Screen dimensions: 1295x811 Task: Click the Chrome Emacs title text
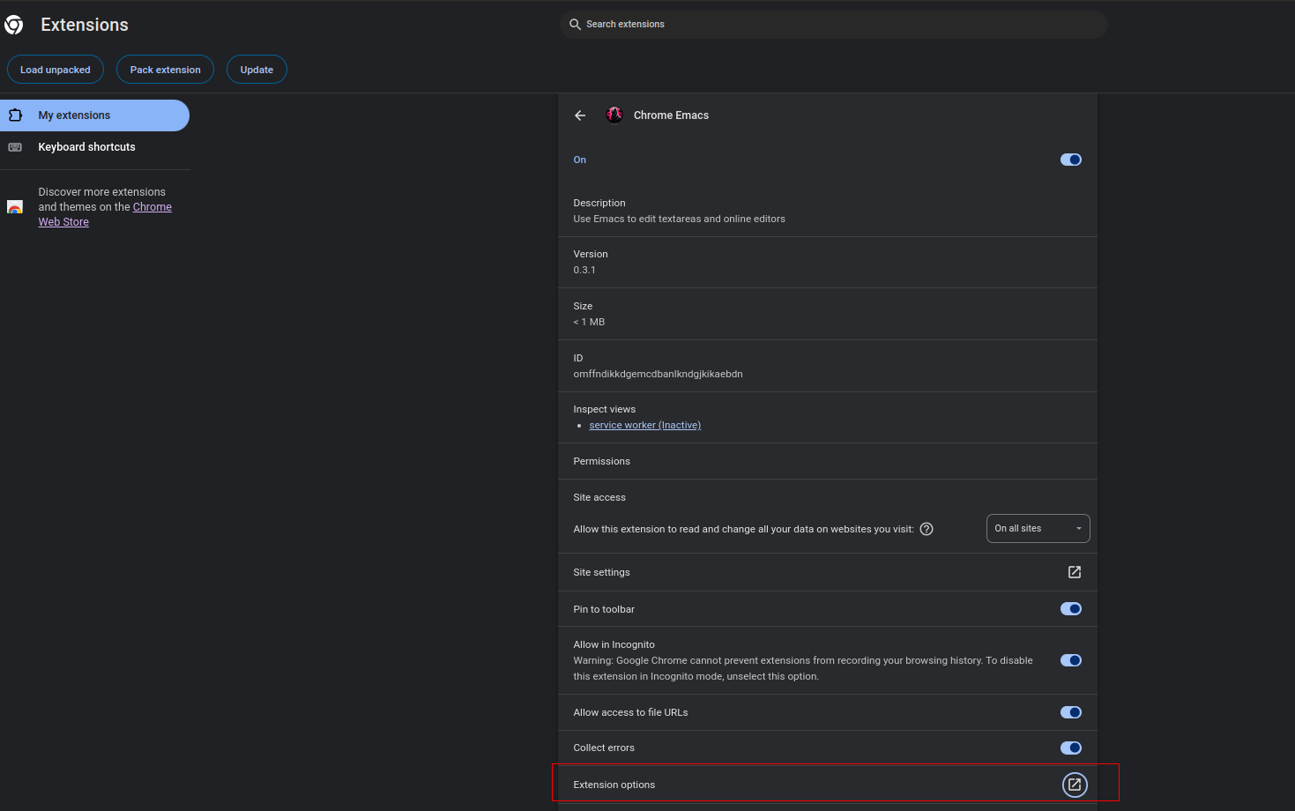[x=671, y=115]
